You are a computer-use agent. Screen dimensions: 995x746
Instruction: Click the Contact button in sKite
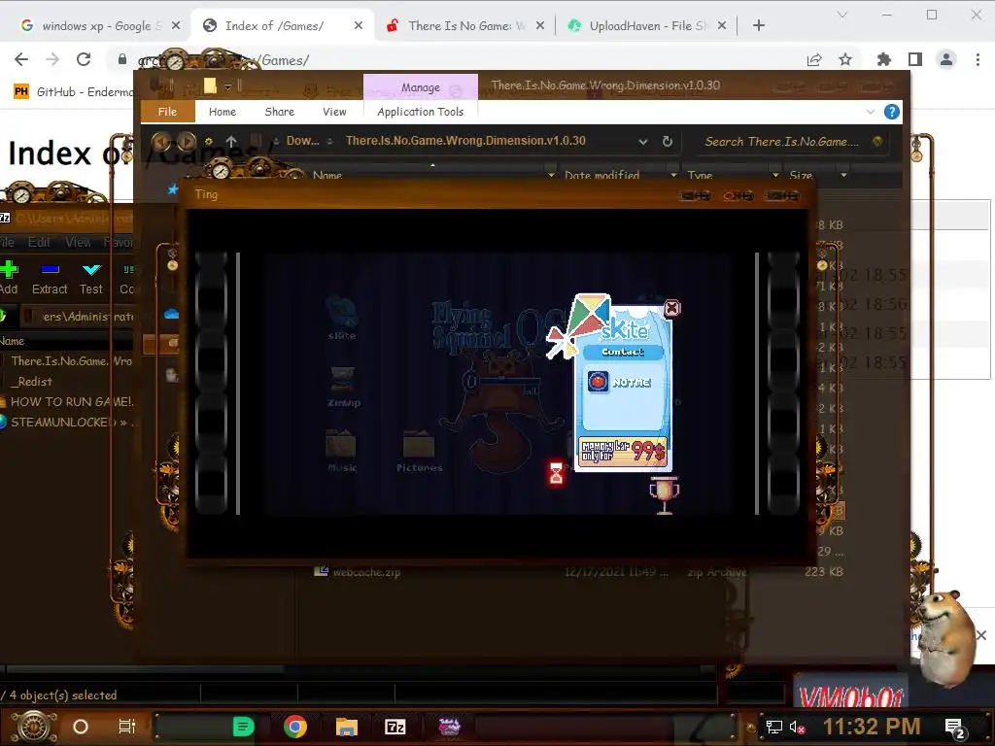(x=623, y=352)
